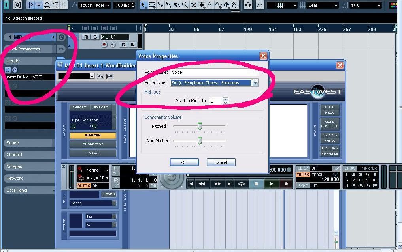Toggle the transport Cycle loop button

click(241, 184)
